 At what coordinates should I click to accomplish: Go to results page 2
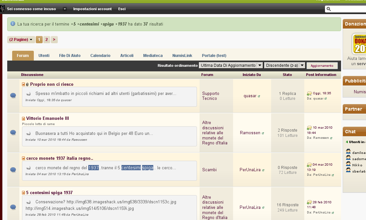(x=47, y=40)
